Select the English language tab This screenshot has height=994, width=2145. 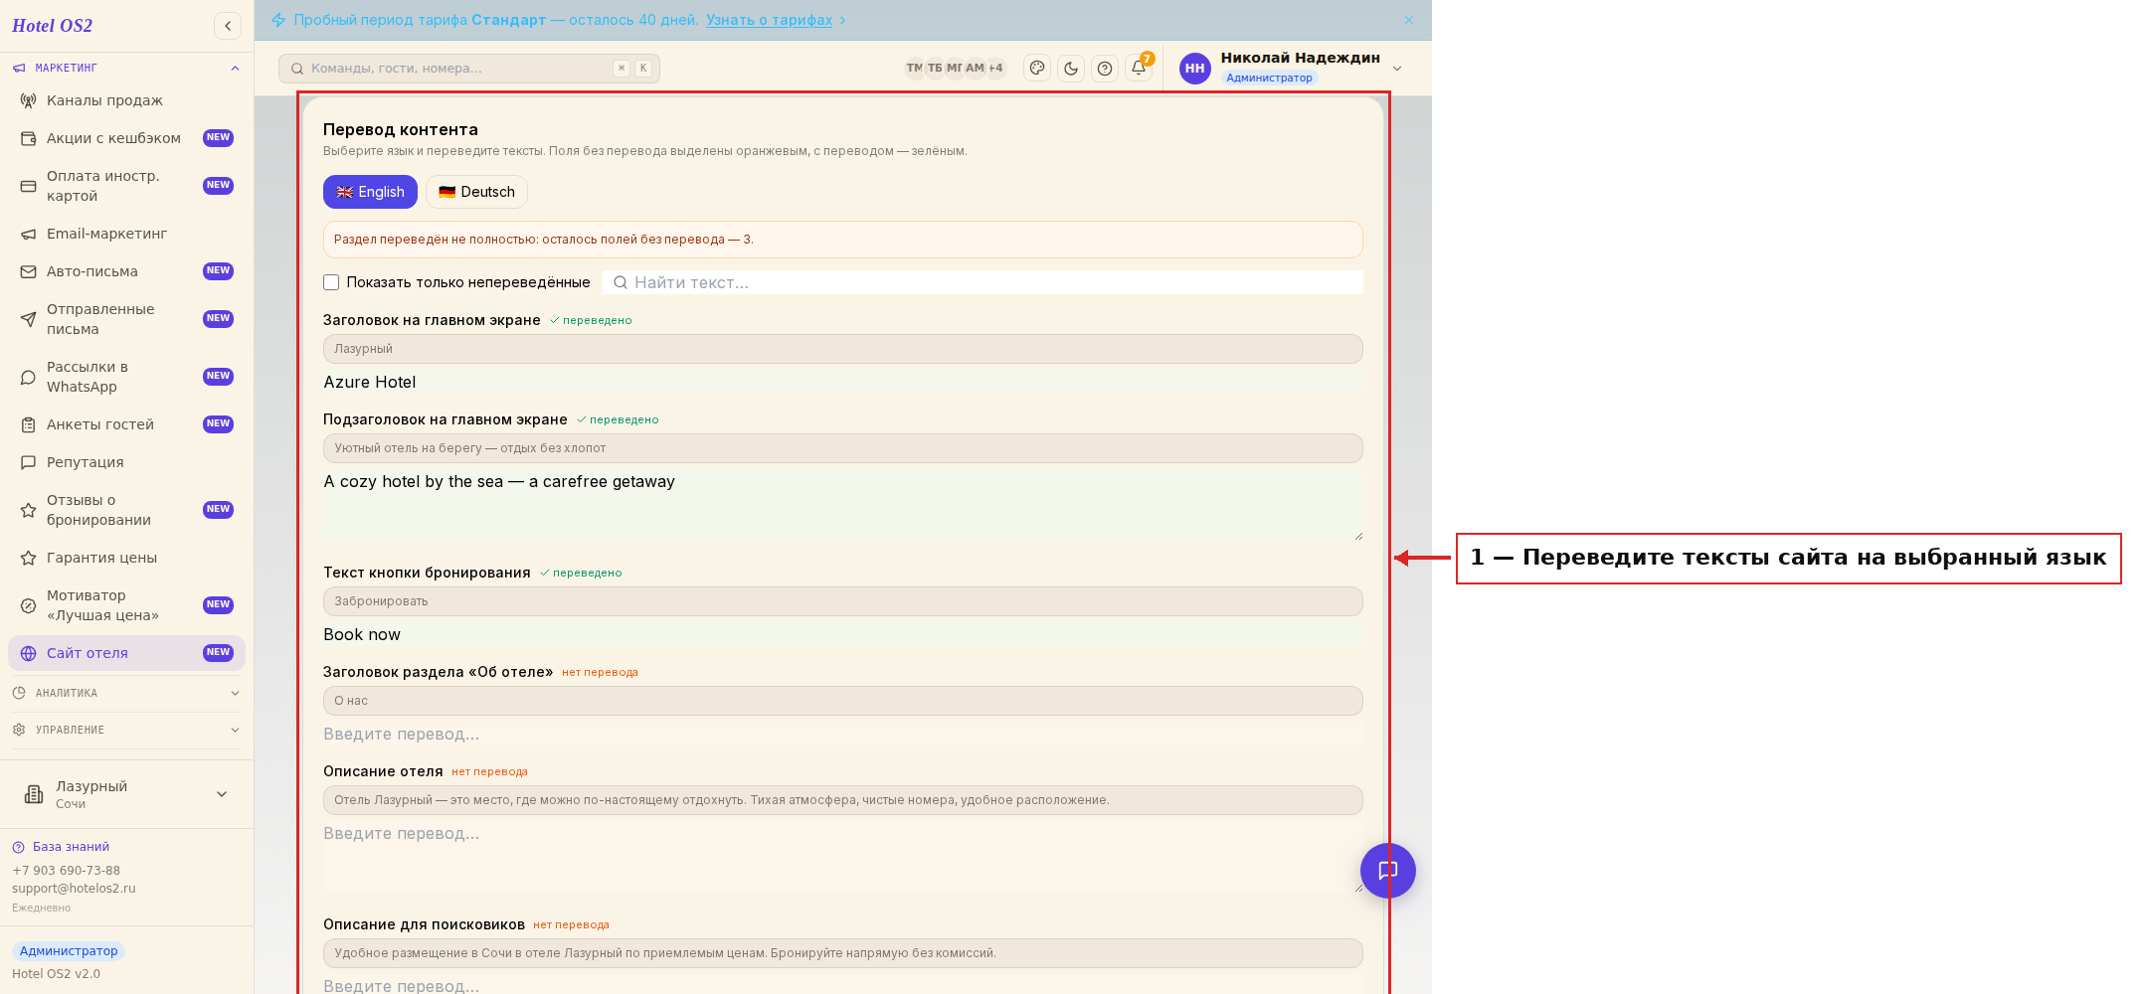coord(370,192)
